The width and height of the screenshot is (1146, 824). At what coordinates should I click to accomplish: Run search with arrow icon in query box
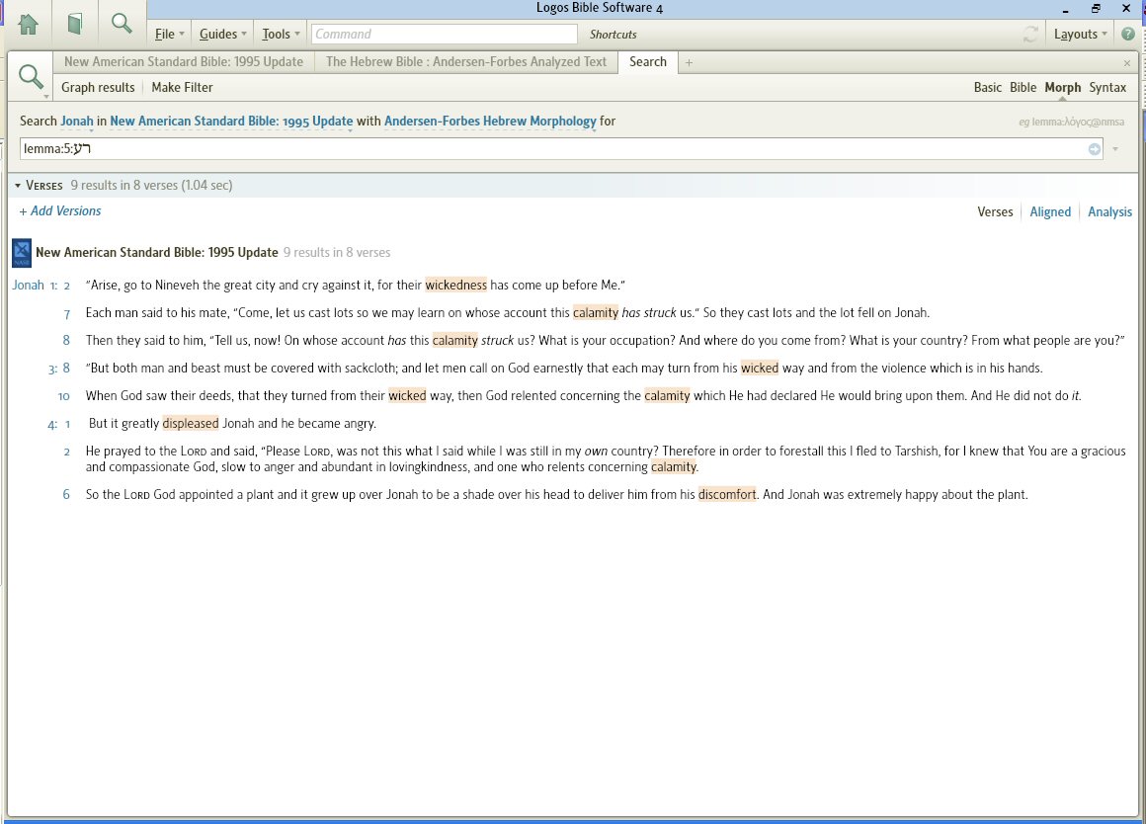point(1094,149)
